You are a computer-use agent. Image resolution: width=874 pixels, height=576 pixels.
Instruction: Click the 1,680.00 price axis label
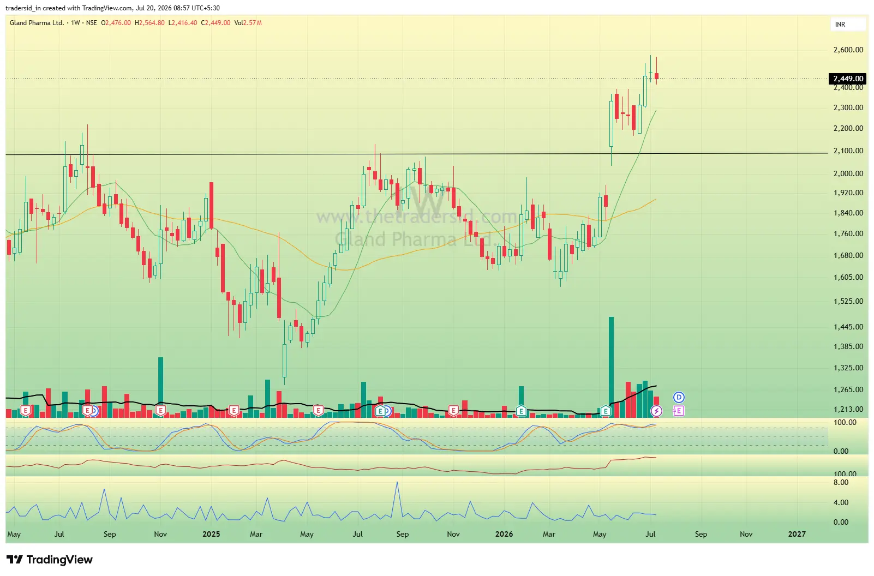[x=848, y=255]
